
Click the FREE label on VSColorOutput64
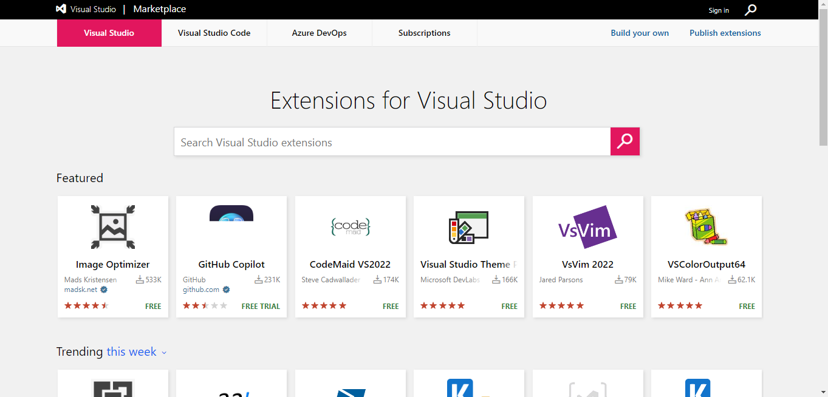[747, 307]
